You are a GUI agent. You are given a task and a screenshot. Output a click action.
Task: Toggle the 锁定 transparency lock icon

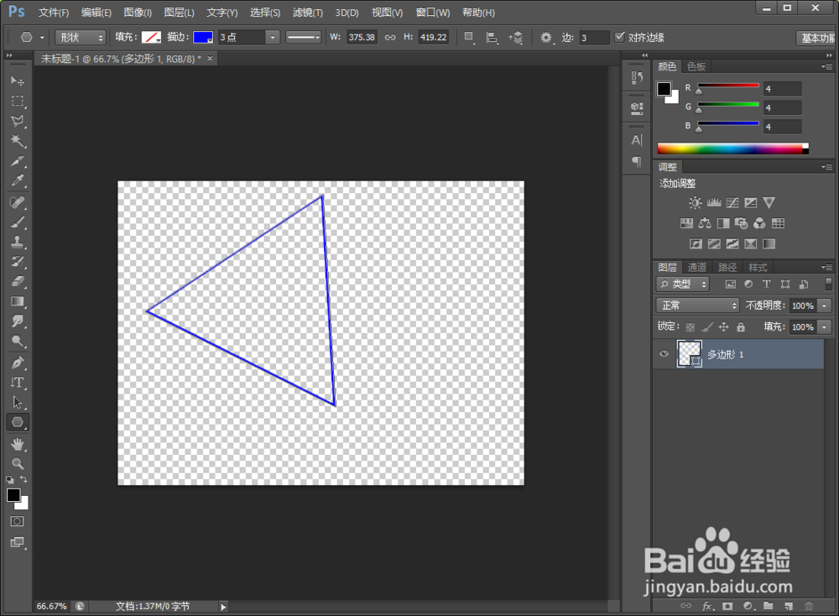click(689, 326)
